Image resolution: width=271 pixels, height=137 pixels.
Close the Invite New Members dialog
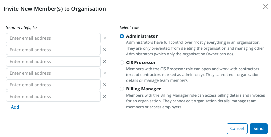pyautogui.click(x=265, y=7)
